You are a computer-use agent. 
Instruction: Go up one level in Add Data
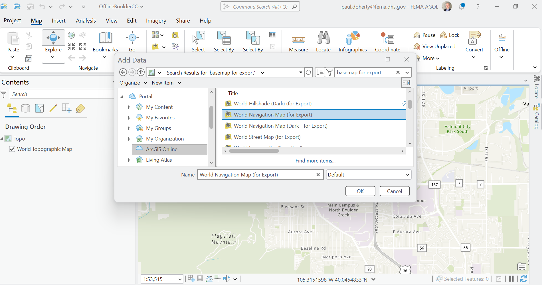click(x=141, y=72)
